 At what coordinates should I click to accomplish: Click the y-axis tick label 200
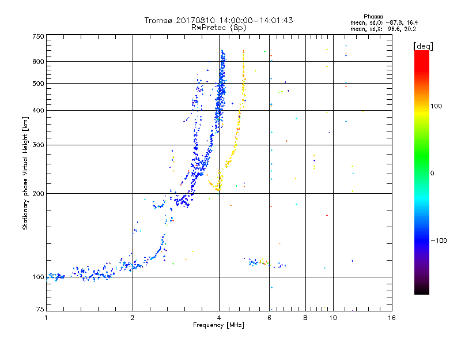pyautogui.click(x=39, y=194)
